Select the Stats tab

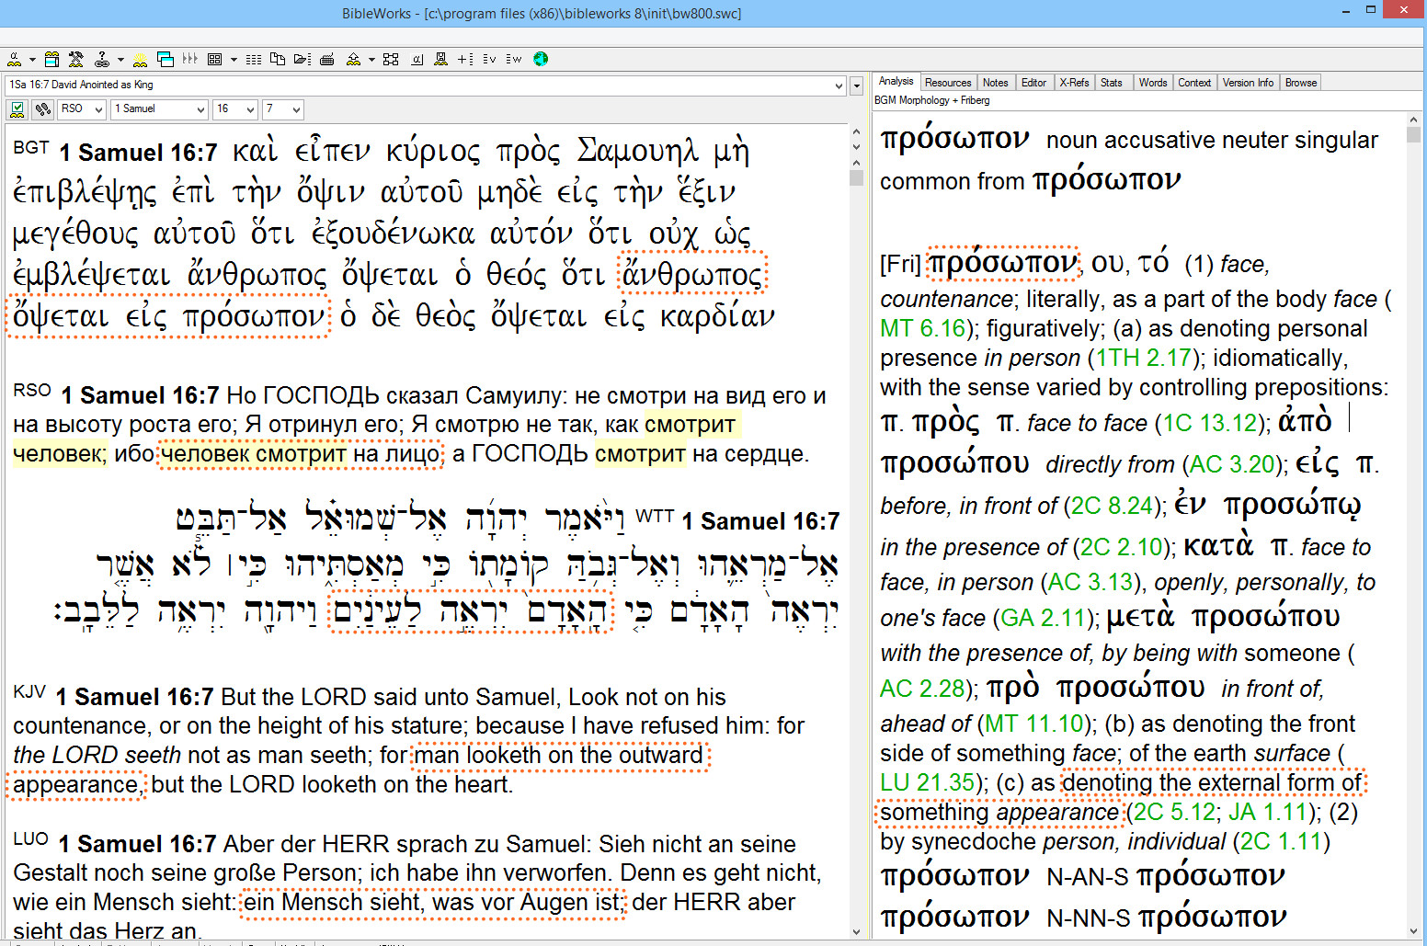pos(1112,83)
